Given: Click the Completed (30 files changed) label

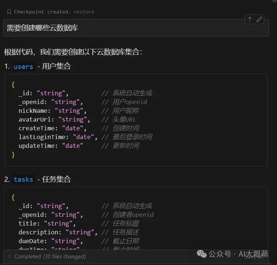Looking at the screenshot, I should click(x=50, y=257).
